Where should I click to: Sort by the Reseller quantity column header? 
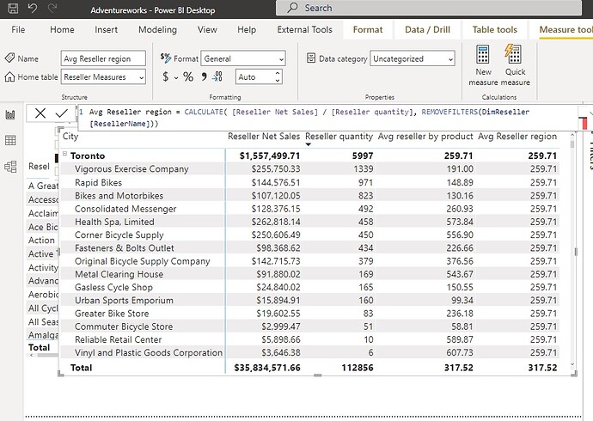pyautogui.click(x=339, y=137)
